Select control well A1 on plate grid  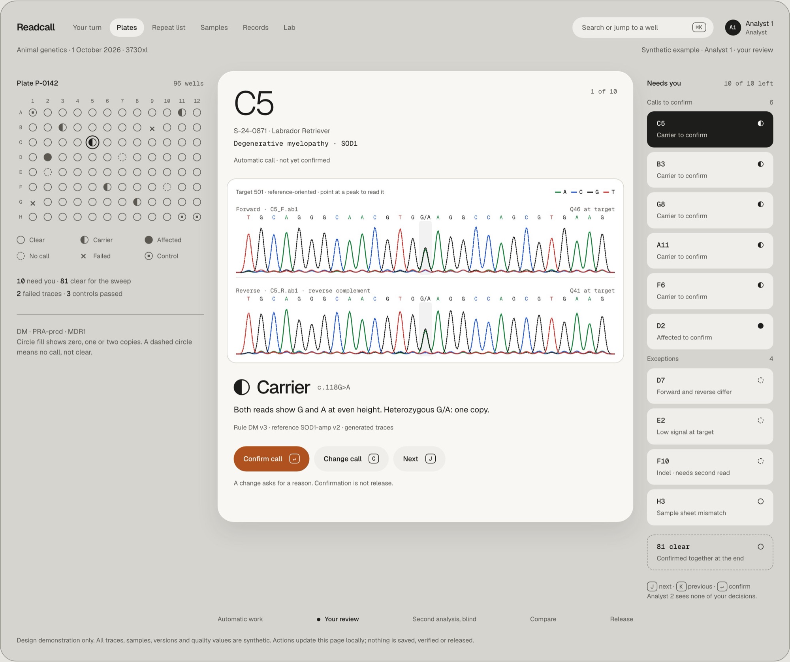(x=33, y=113)
